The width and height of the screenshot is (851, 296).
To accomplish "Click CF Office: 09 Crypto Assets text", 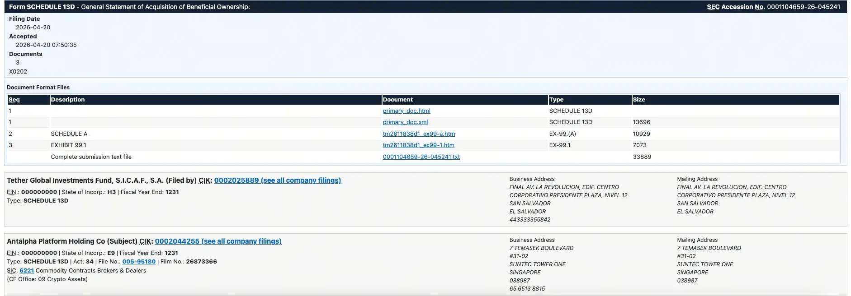I will (x=47, y=279).
